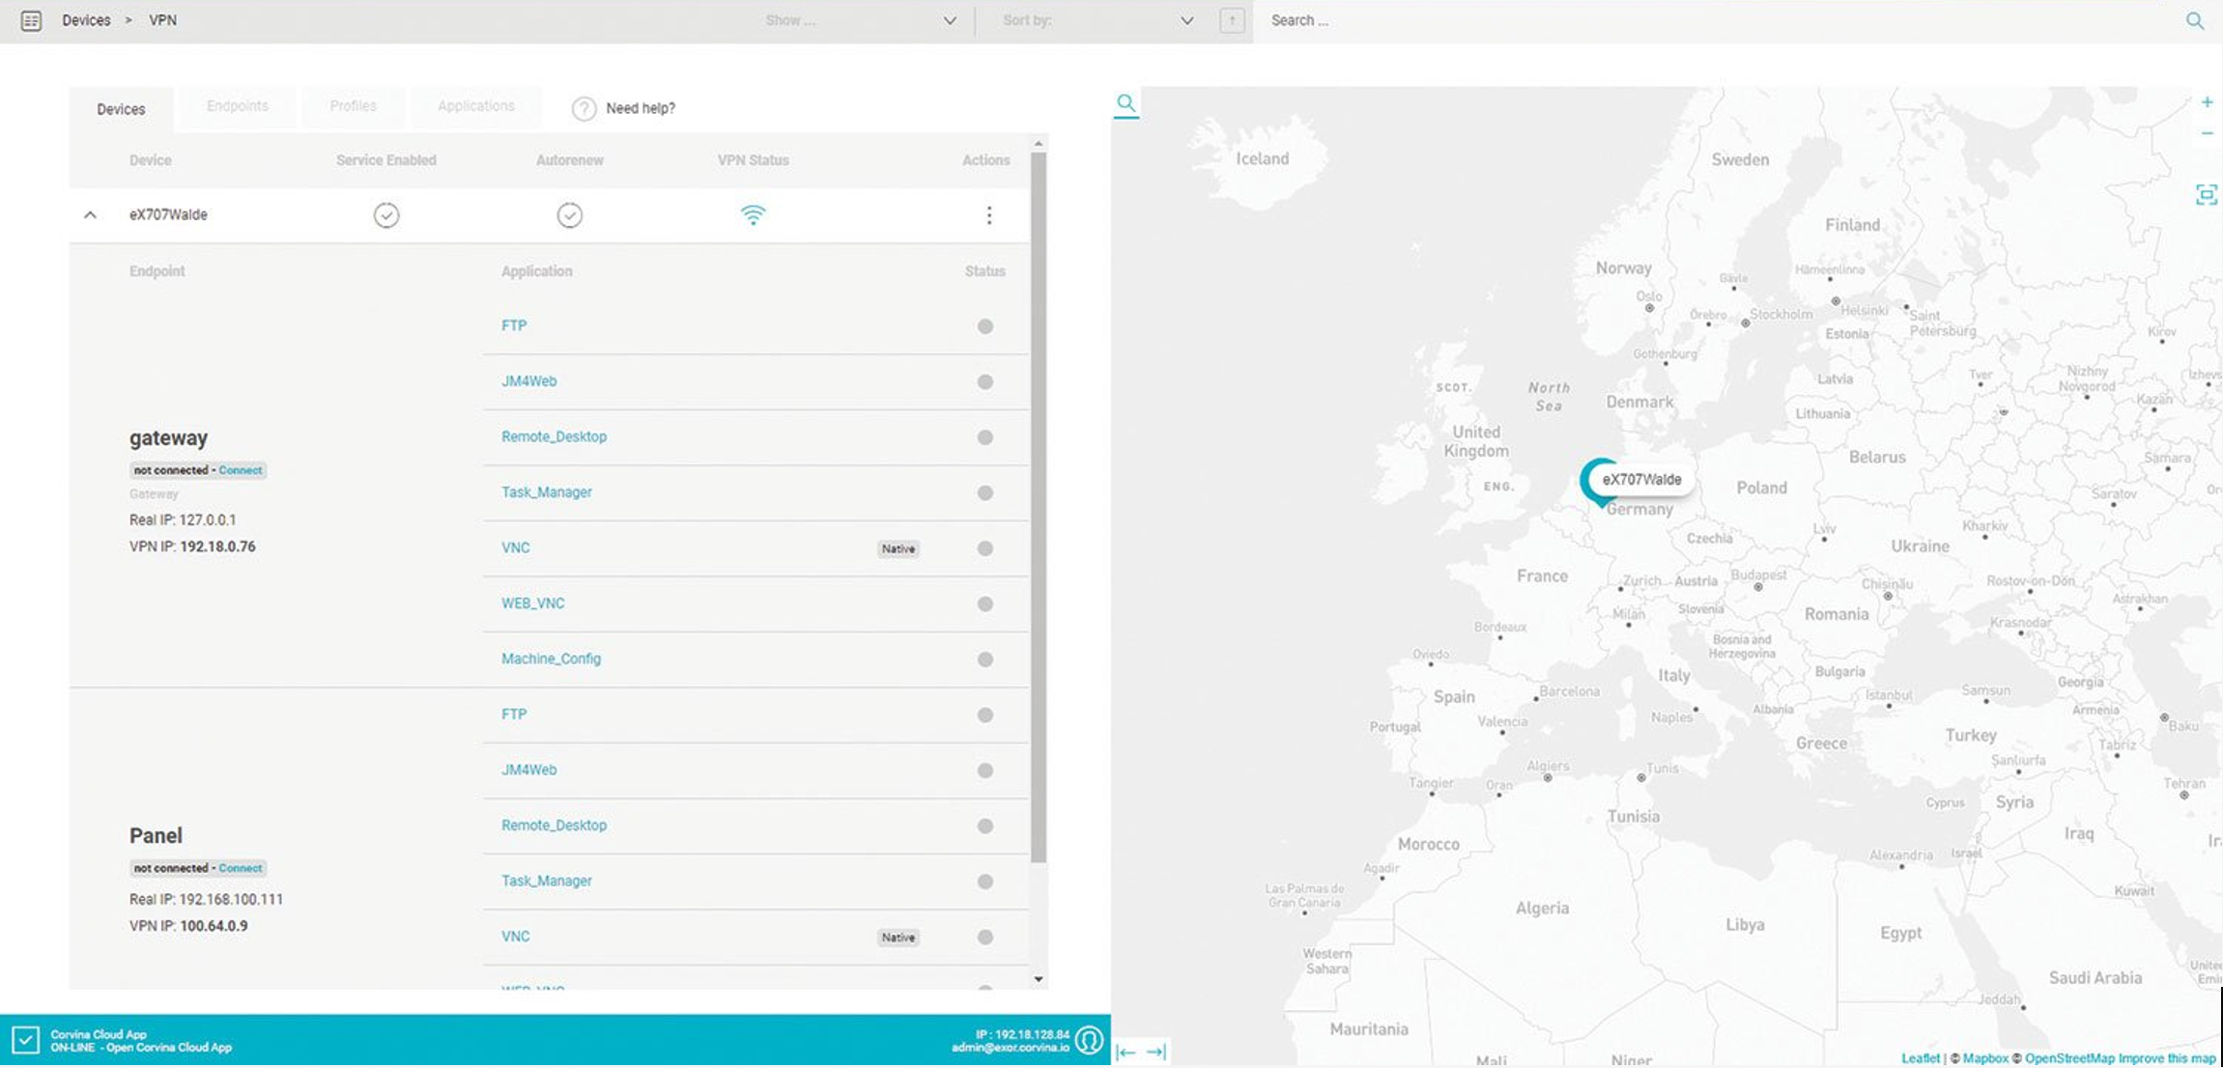Toggle Service Enabled for eX707Walde
The height and width of the screenshot is (1068, 2223).
pyautogui.click(x=386, y=215)
